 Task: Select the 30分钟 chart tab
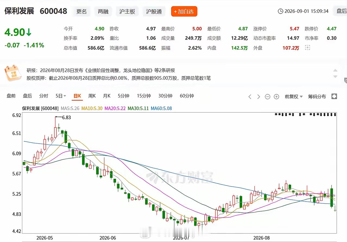(165, 96)
